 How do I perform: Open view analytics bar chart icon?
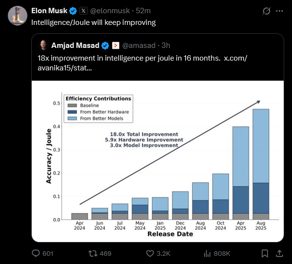pyautogui.click(x=207, y=253)
